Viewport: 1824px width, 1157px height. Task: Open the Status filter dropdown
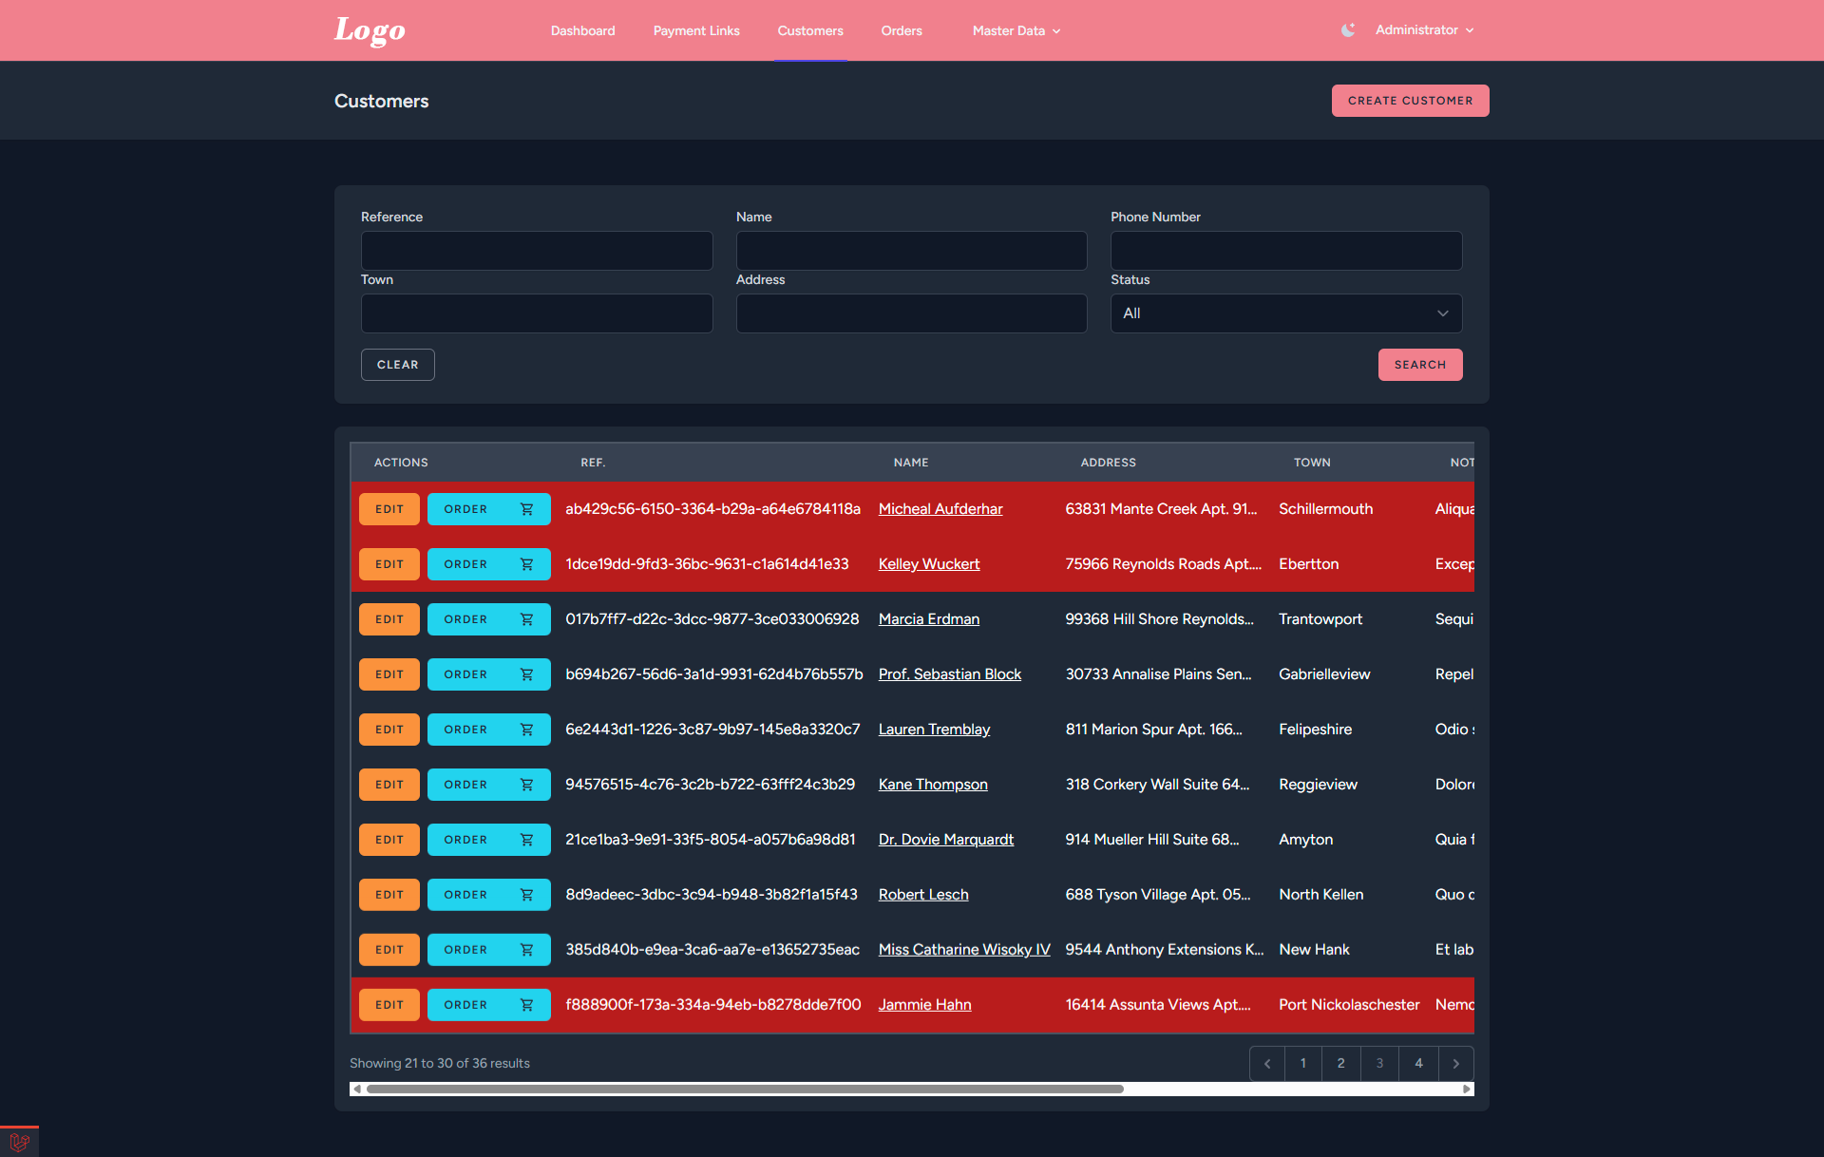1286,313
